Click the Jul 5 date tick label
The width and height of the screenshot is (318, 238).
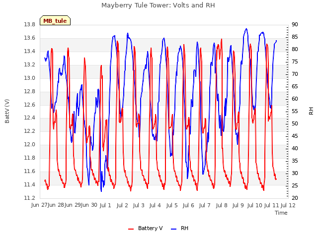[x=172, y=205]
